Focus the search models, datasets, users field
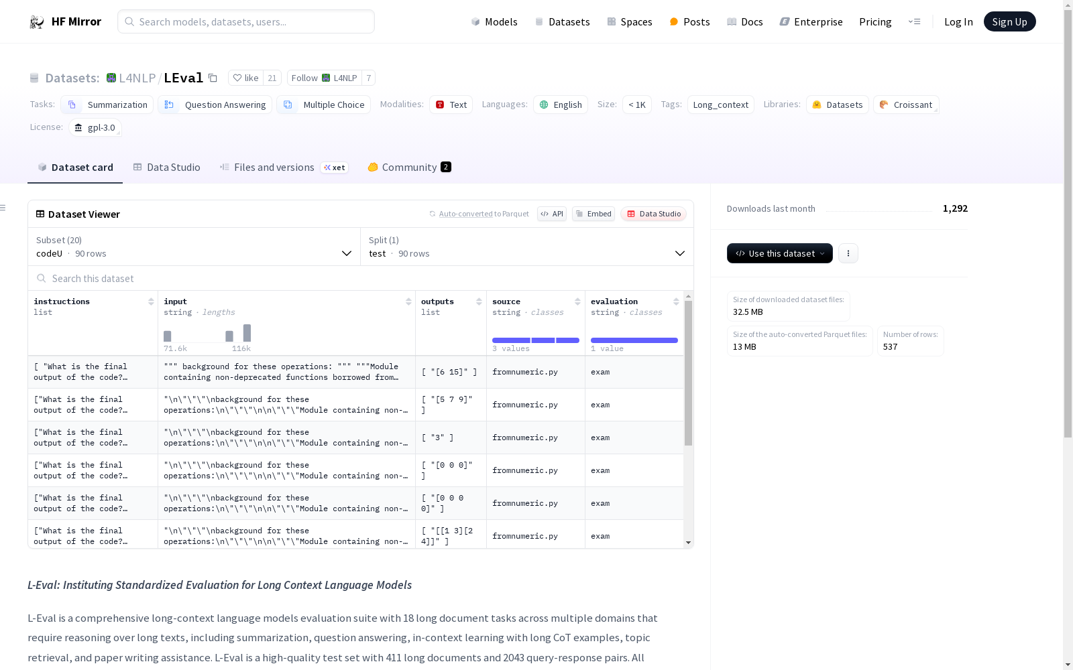The image size is (1073, 670). 246,21
